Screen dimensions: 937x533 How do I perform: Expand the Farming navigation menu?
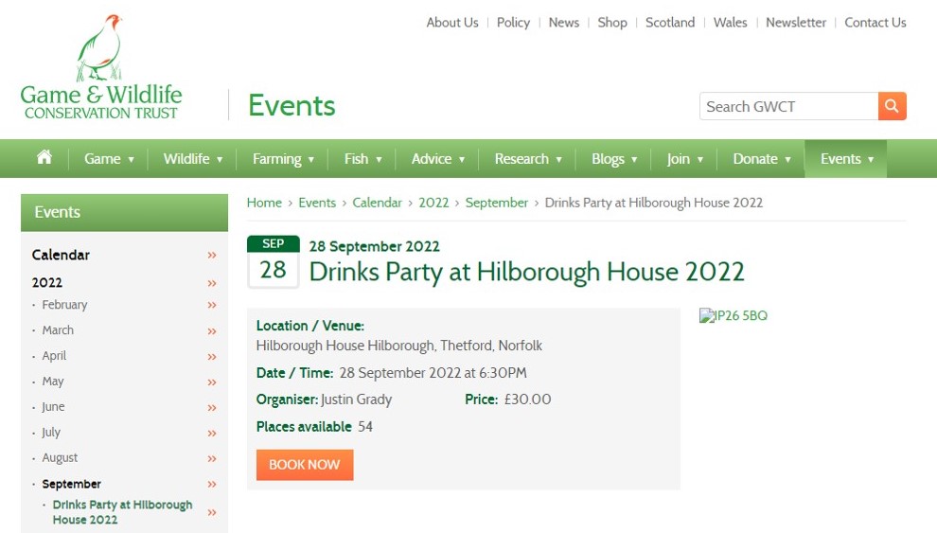[x=283, y=159]
